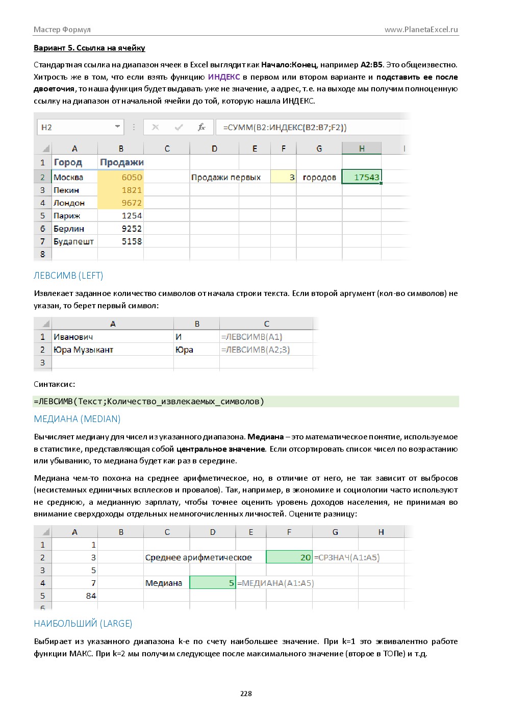The image size is (506, 716).
Task: Click the cell with value 84
Action: click(74, 596)
